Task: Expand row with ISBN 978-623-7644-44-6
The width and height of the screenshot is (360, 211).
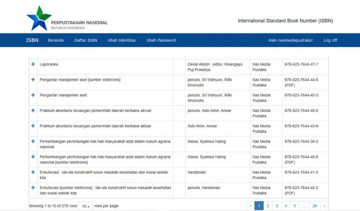Action: [33, 80]
